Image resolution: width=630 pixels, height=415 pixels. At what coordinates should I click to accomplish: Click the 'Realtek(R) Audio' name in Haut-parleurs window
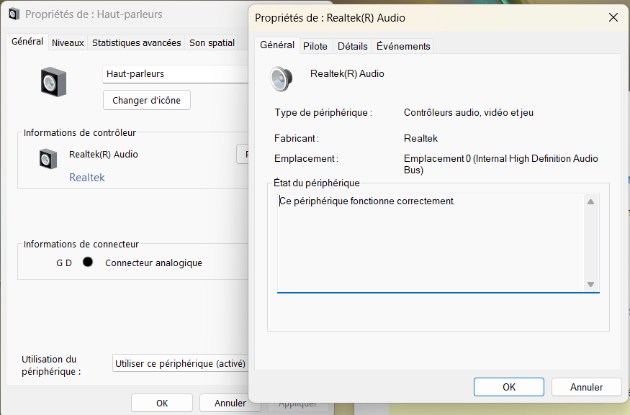[x=103, y=154]
